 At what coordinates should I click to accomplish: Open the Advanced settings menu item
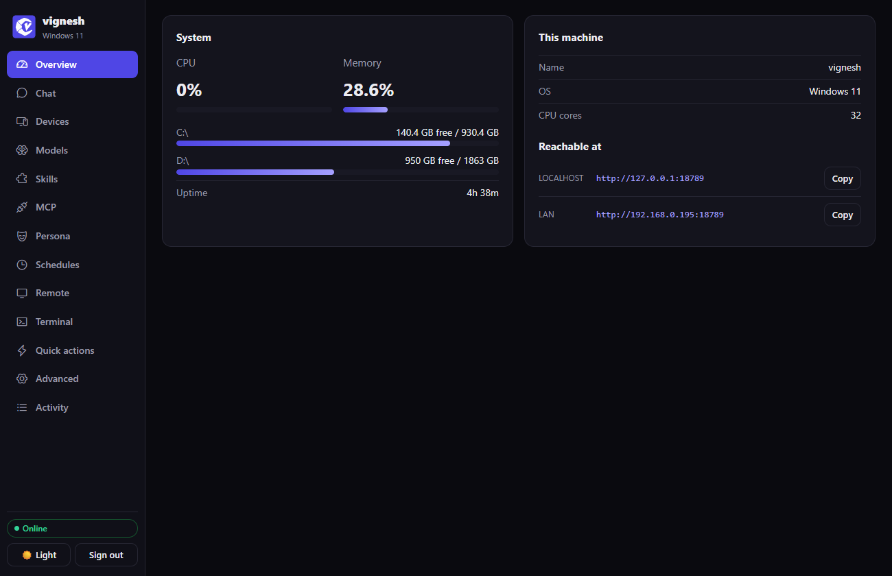point(72,379)
